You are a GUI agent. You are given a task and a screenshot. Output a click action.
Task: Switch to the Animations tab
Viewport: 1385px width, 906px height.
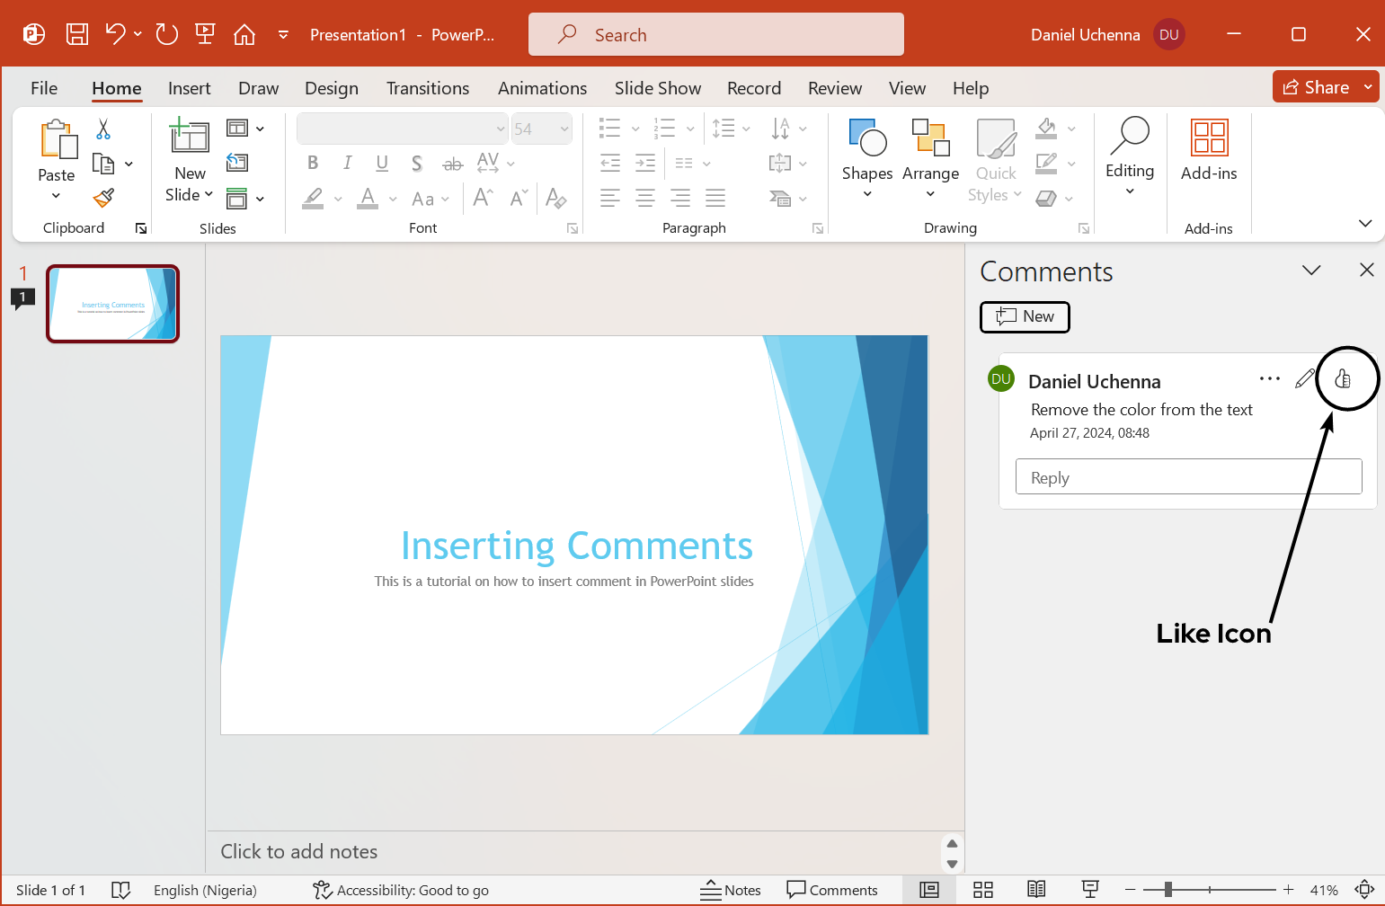point(542,88)
